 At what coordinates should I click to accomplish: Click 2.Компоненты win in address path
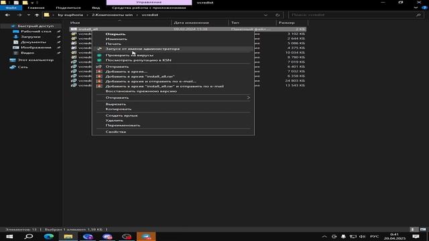pos(112,15)
